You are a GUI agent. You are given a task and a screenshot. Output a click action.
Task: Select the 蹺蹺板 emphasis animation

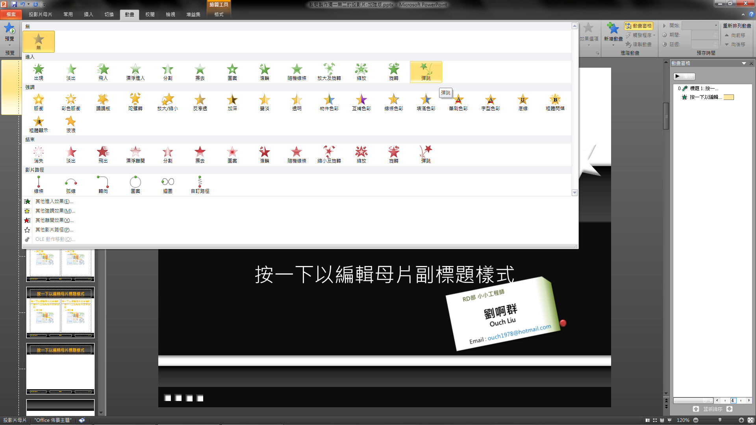coord(103,102)
